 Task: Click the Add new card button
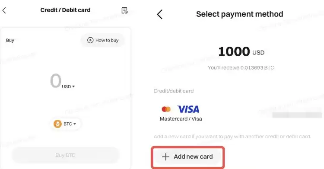click(x=187, y=157)
